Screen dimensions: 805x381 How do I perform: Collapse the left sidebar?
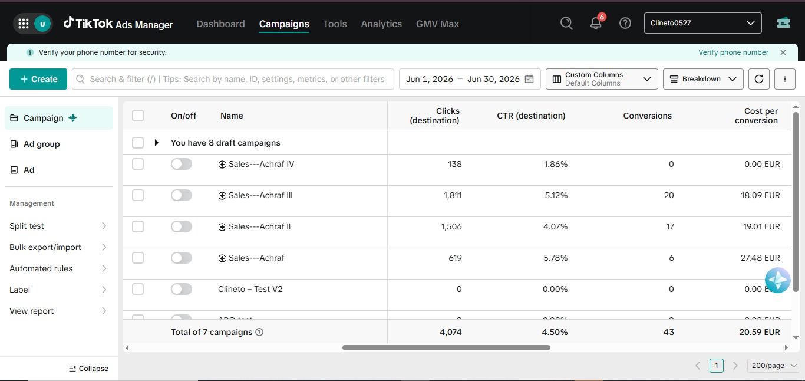point(88,369)
